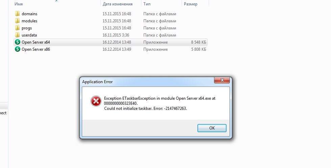The height and width of the screenshot is (168, 331).
Task: Sort by Тип column header
Action: point(147,4)
